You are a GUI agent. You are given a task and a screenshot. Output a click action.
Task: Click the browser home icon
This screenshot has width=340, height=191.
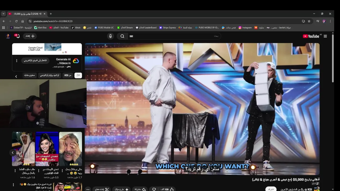tap(23, 21)
